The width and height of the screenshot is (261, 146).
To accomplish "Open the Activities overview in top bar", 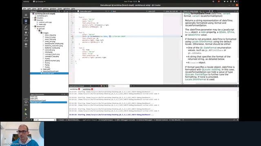I will 26,2.
